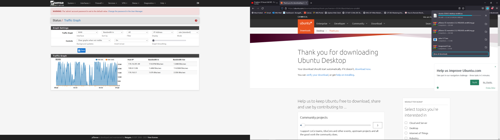Open the Most Visited bookmarks folder

pyautogui.click(x=257, y=13)
